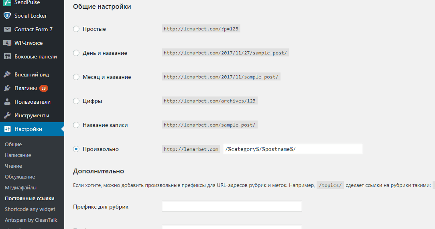Select the День и название radio option

coord(76,53)
